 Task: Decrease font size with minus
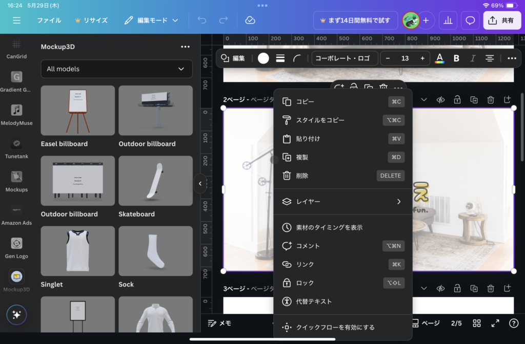coord(388,58)
